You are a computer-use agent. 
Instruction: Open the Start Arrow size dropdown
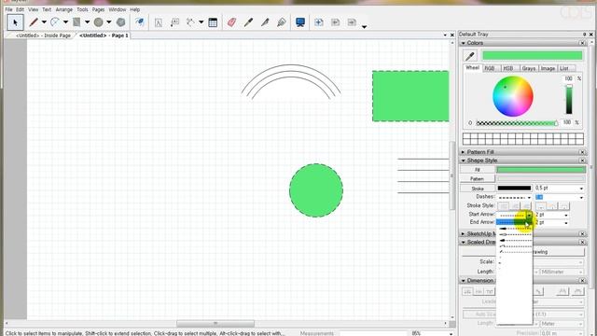pos(566,216)
